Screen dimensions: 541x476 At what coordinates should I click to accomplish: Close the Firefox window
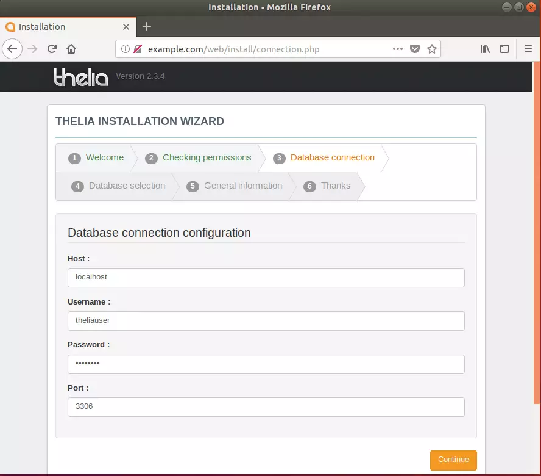coord(531,7)
